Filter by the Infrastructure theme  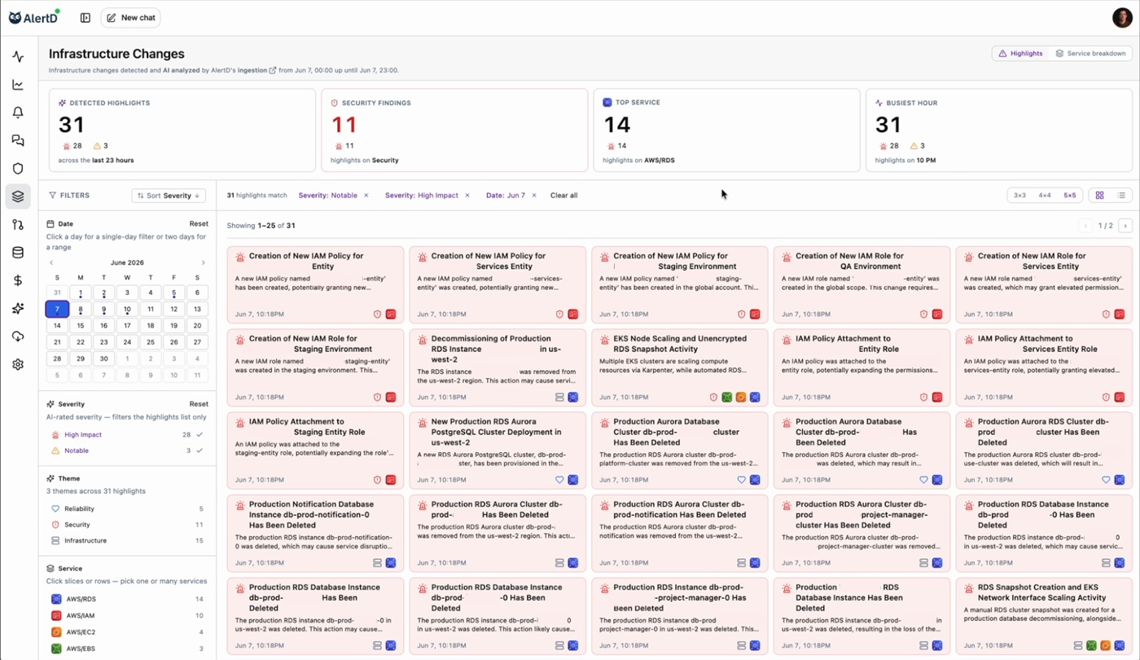click(x=128, y=540)
